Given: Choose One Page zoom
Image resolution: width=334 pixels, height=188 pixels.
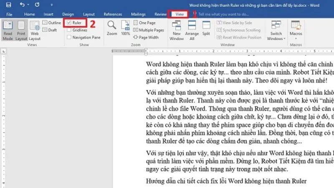Looking at the screenshot, I should click(144, 23).
